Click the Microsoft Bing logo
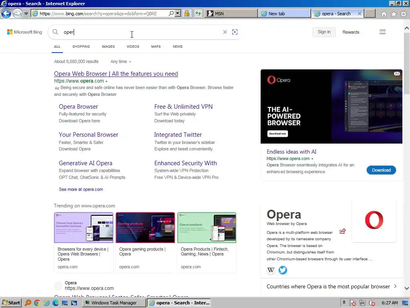 tap(24, 32)
